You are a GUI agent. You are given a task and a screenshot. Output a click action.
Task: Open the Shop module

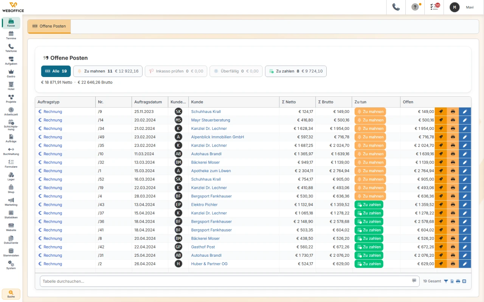(11, 189)
